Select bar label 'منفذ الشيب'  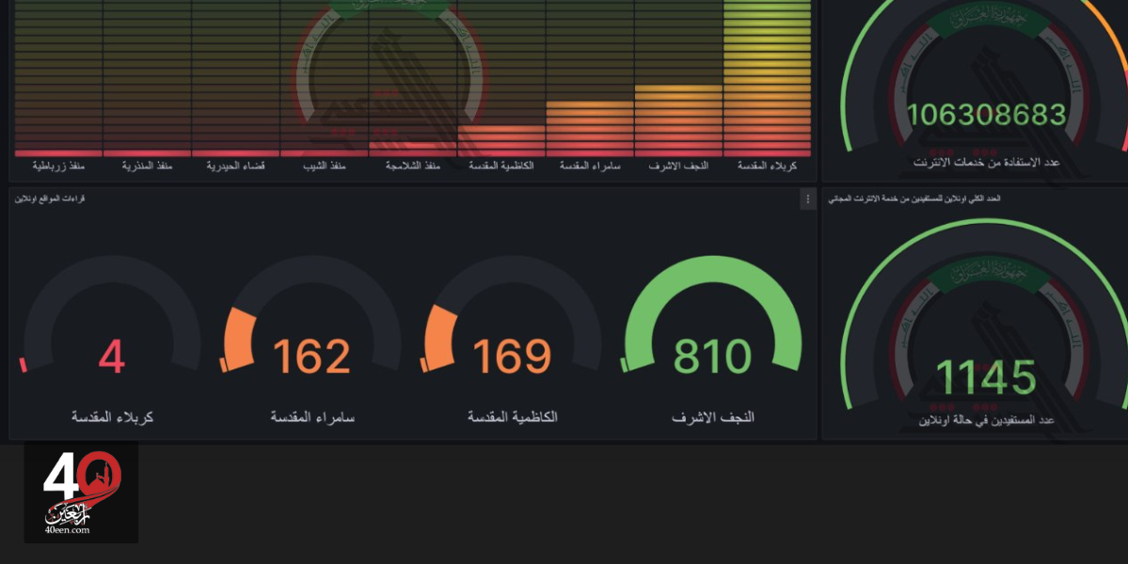coord(325,166)
